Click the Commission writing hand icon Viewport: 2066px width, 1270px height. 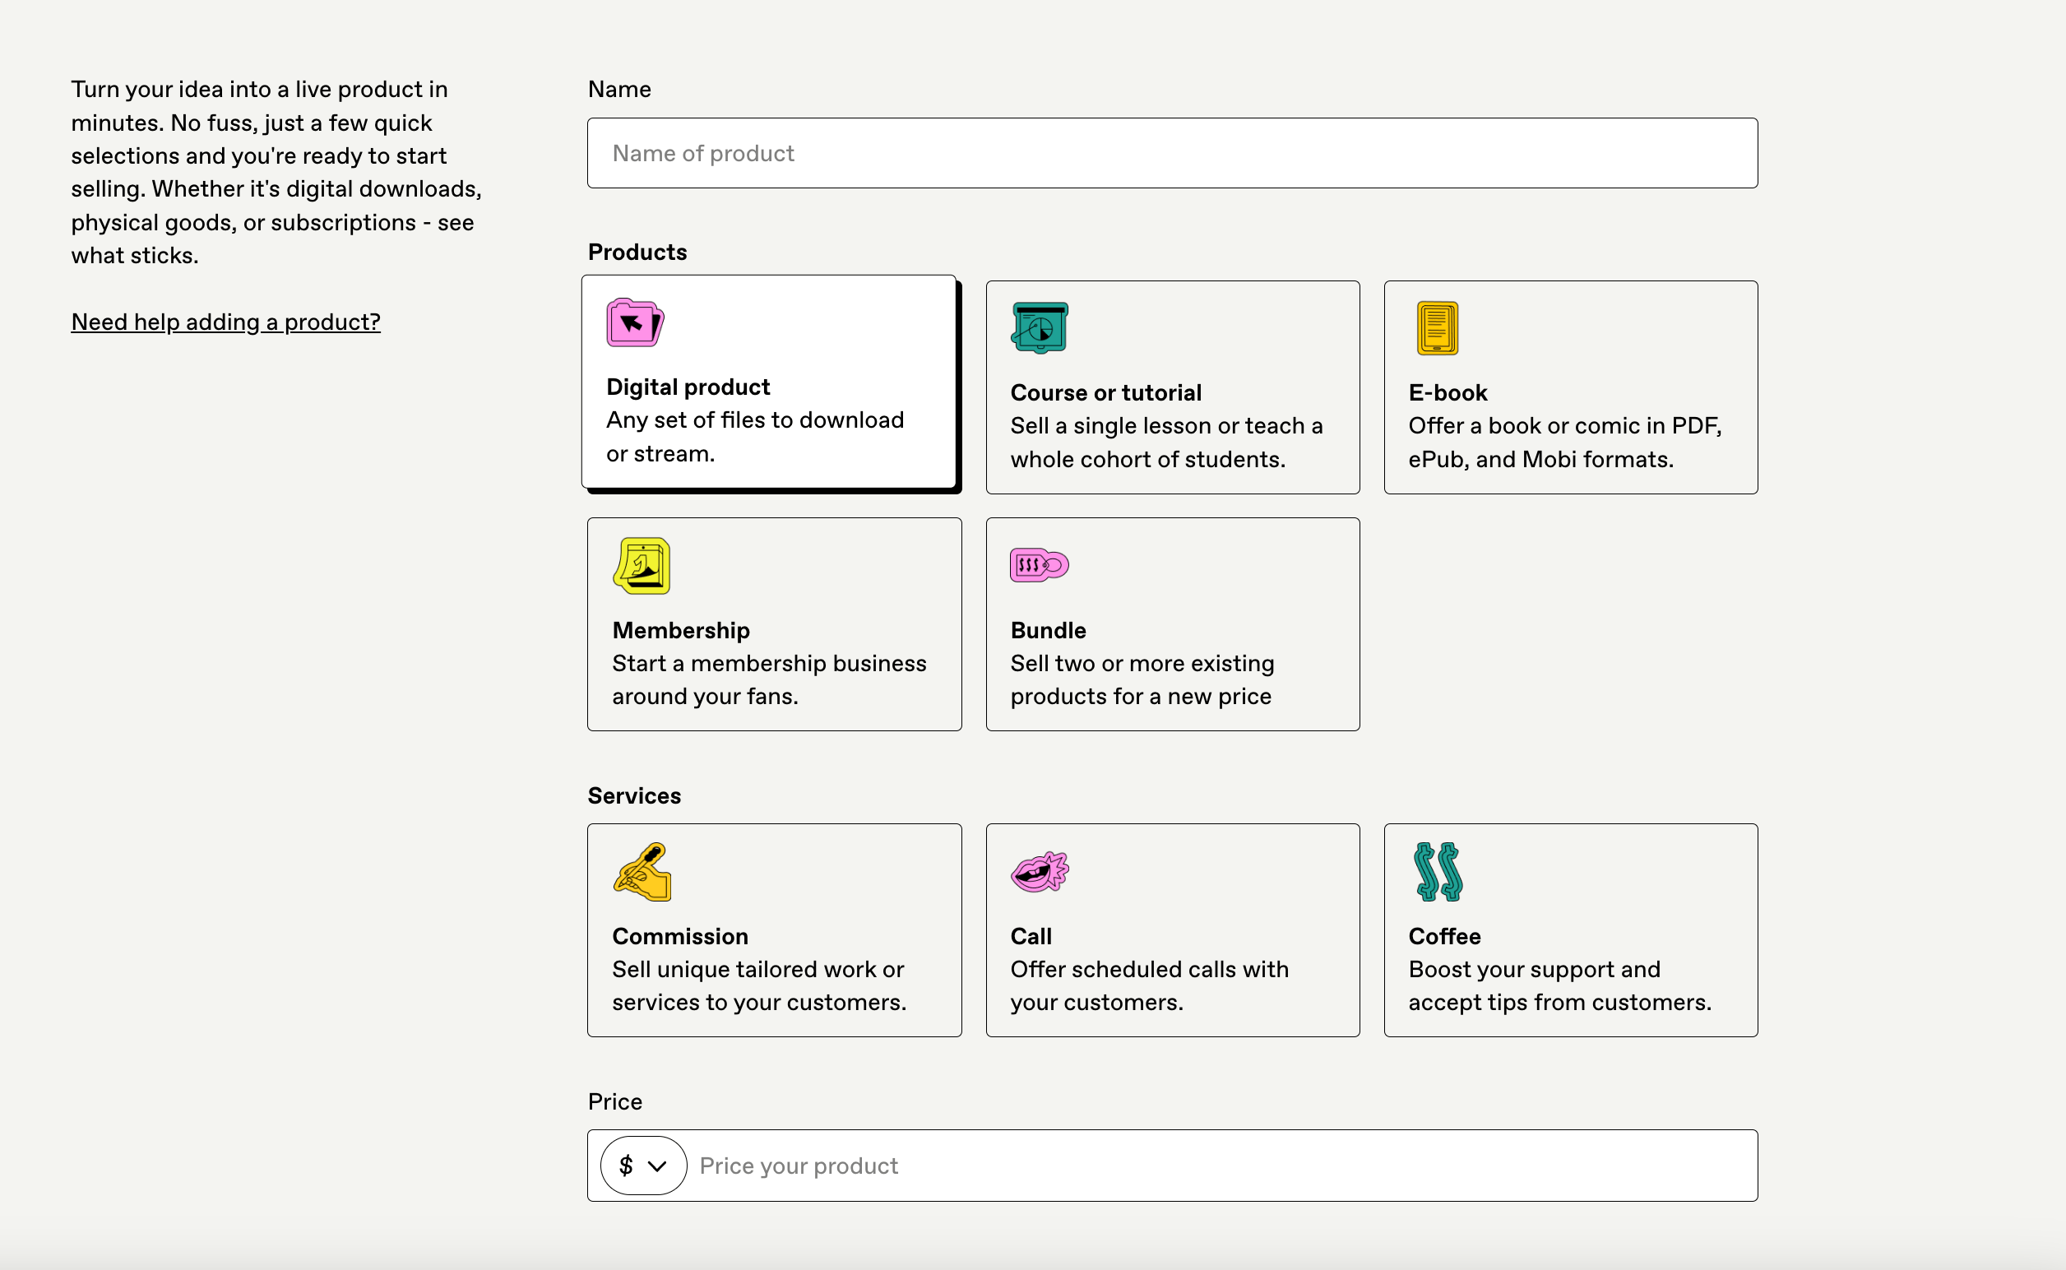pos(642,872)
